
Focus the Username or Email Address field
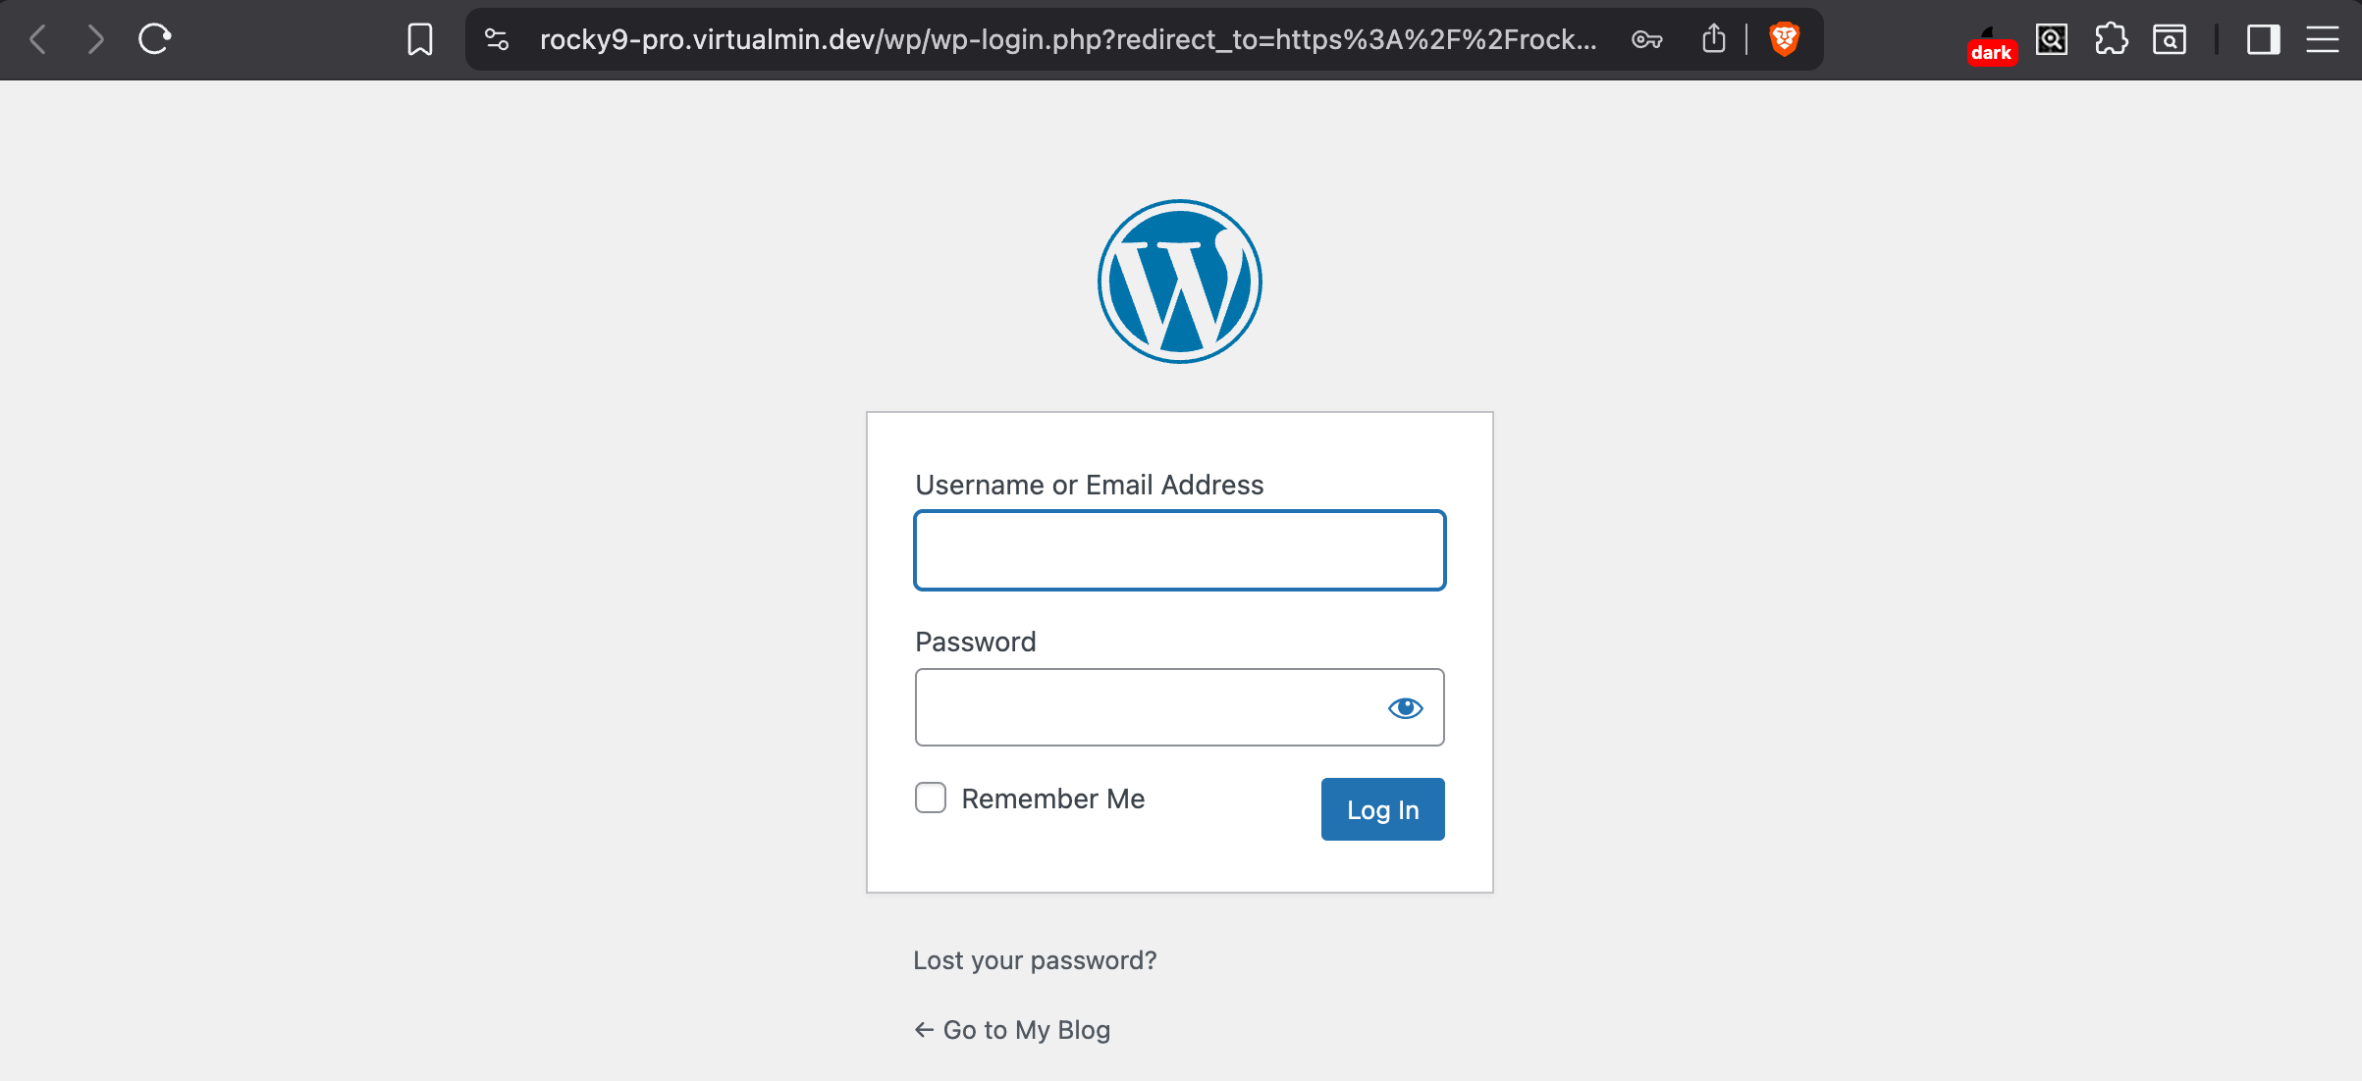(1179, 550)
